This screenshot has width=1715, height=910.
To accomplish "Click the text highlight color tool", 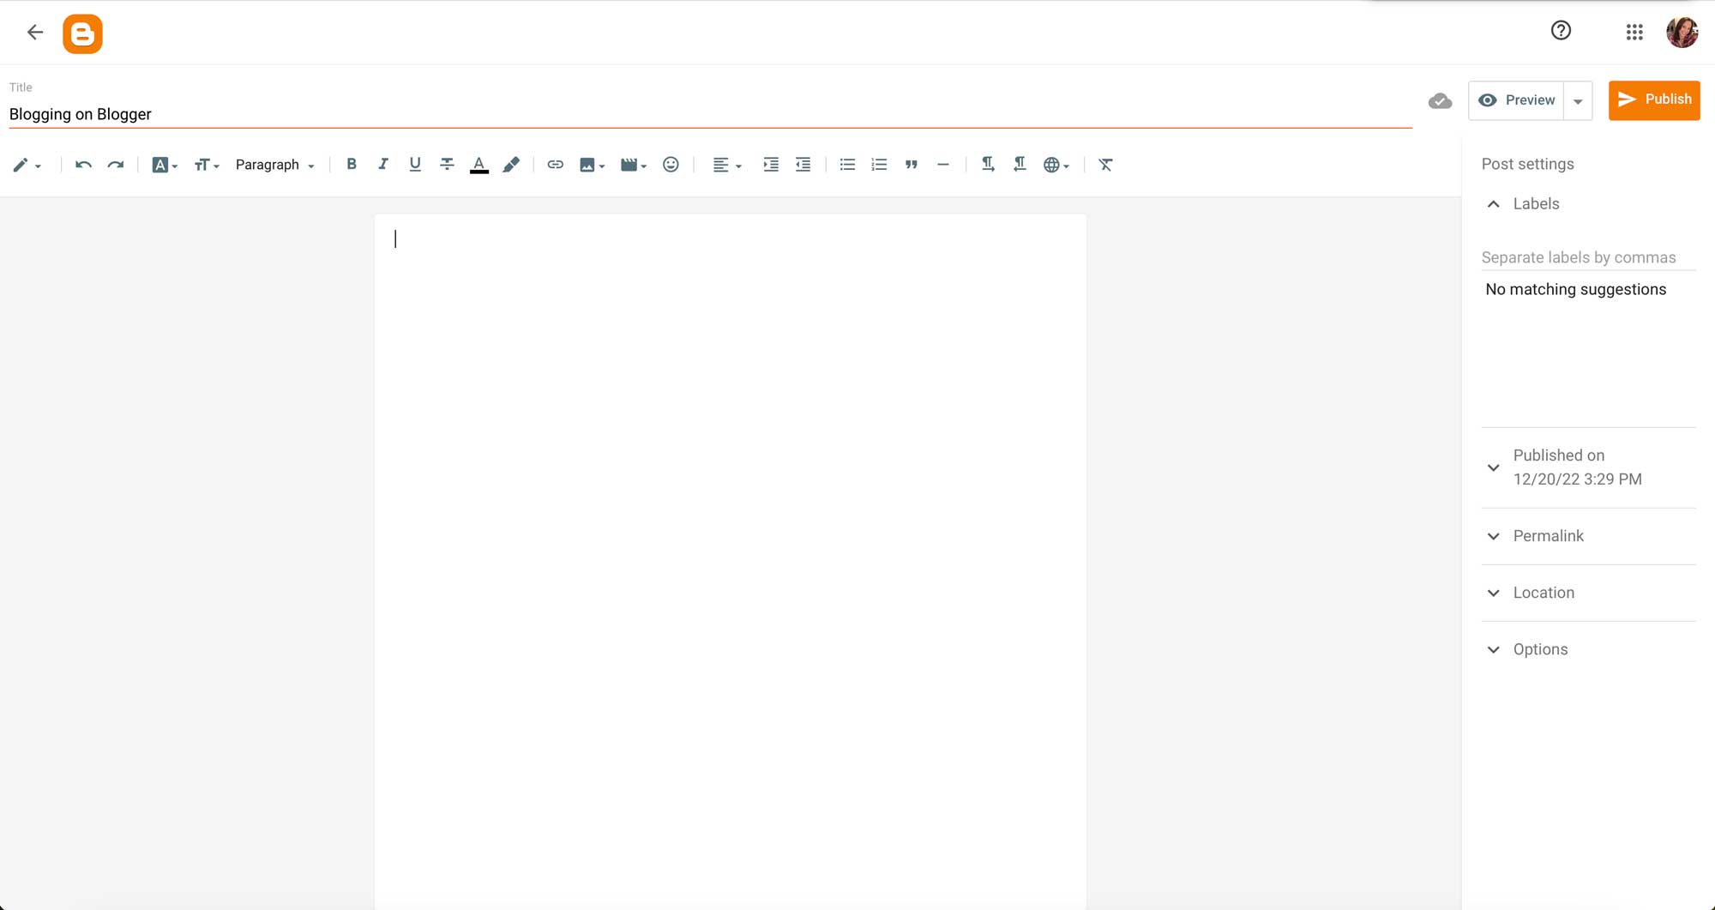I will coord(511,164).
